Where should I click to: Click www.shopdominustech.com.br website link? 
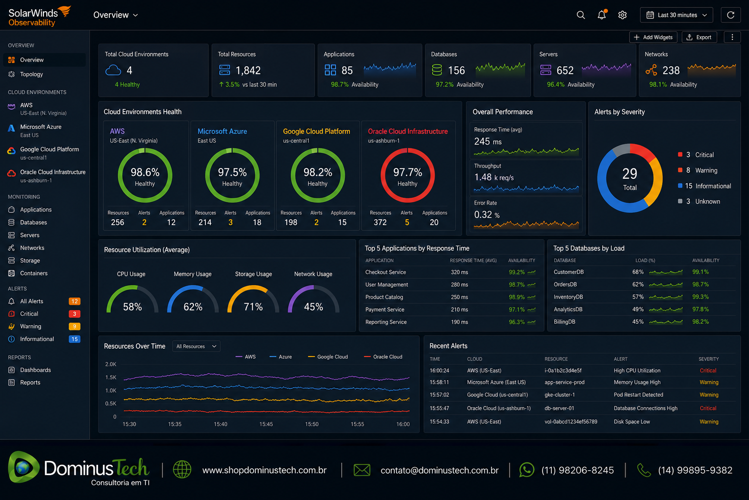264,470
